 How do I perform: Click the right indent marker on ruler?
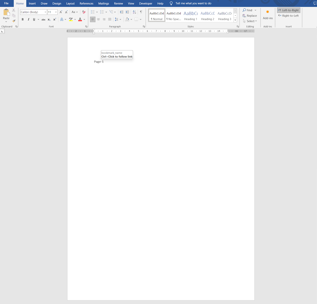[x=228, y=32]
